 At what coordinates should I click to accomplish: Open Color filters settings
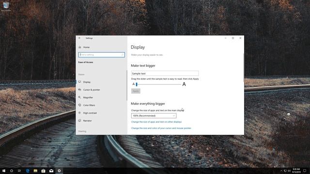89,105
